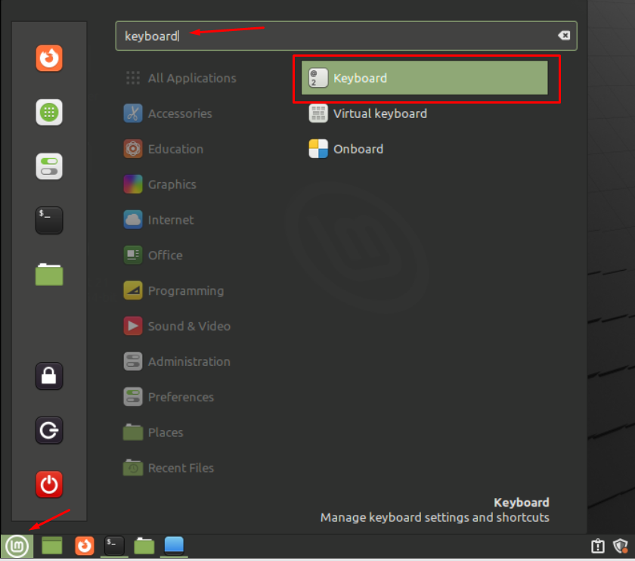635x561 pixels.
Task: Open the Places category
Action: pos(154,432)
